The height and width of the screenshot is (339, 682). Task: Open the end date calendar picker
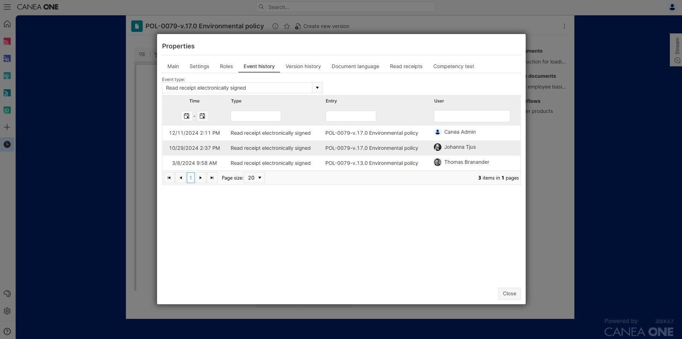tap(202, 116)
